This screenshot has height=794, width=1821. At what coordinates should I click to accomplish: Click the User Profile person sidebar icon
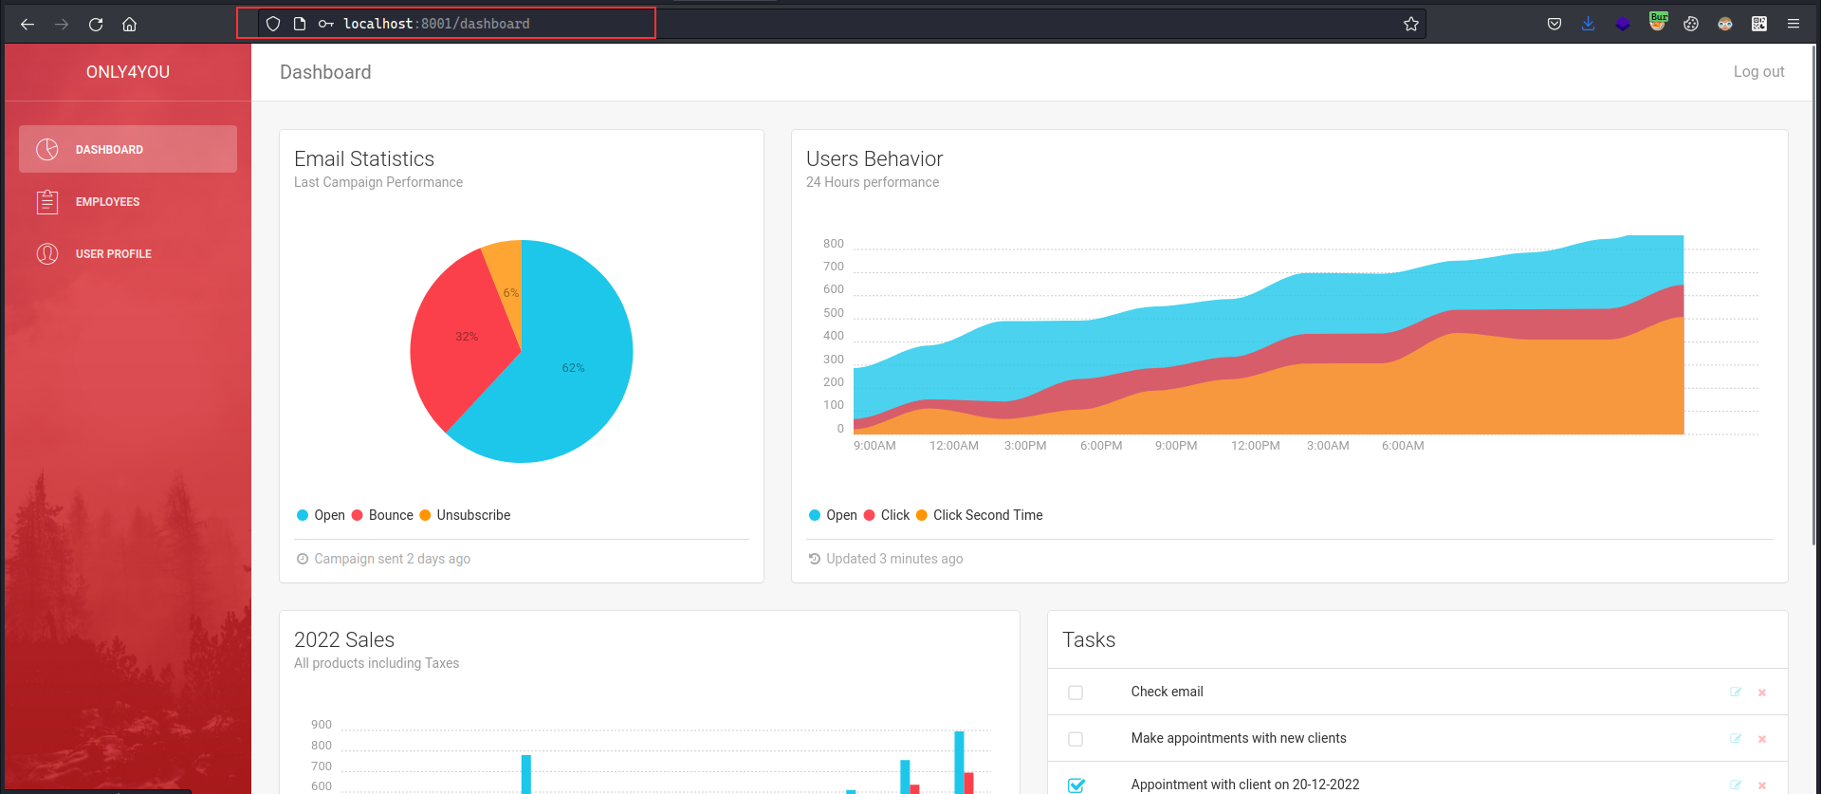pyautogui.click(x=47, y=253)
